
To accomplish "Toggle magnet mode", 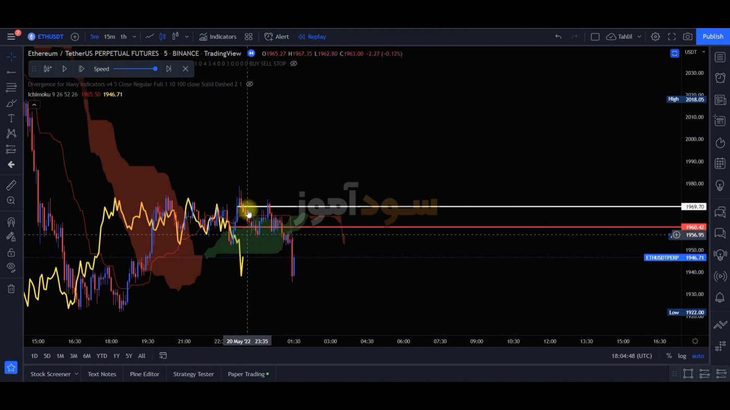I will click(11, 222).
